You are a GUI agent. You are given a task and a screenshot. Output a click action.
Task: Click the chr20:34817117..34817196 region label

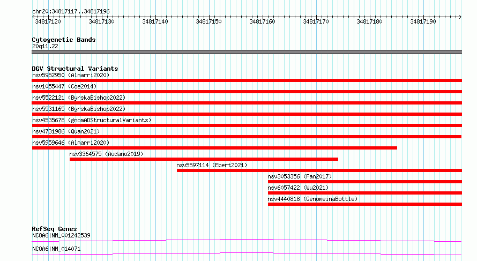click(71, 12)
